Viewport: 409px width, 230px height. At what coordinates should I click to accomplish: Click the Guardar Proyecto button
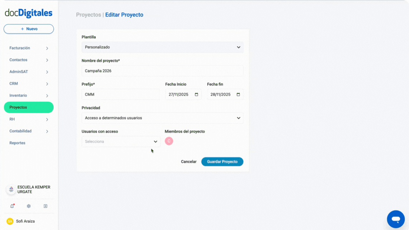click(x=222, y=162)
